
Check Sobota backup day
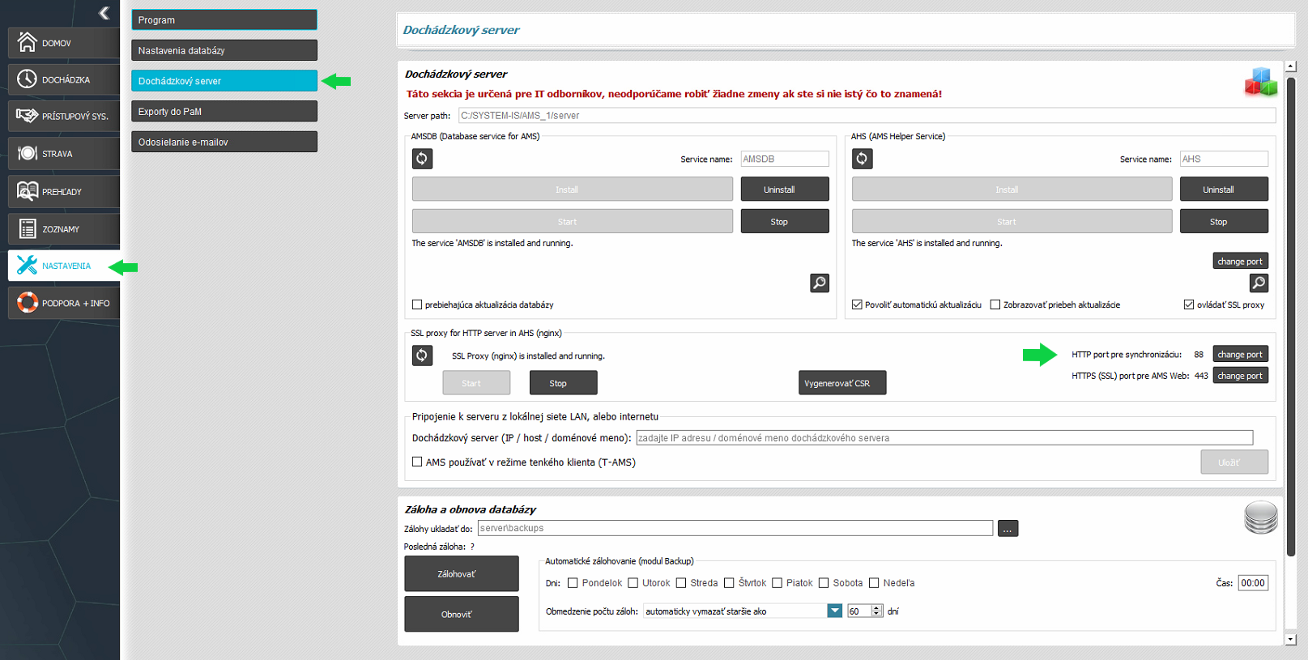824,583
